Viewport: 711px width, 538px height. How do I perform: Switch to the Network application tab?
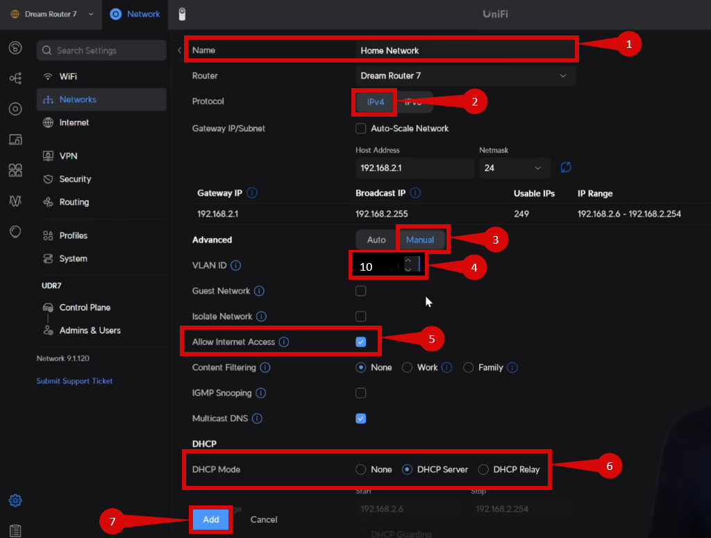click(x=135, y=14)
